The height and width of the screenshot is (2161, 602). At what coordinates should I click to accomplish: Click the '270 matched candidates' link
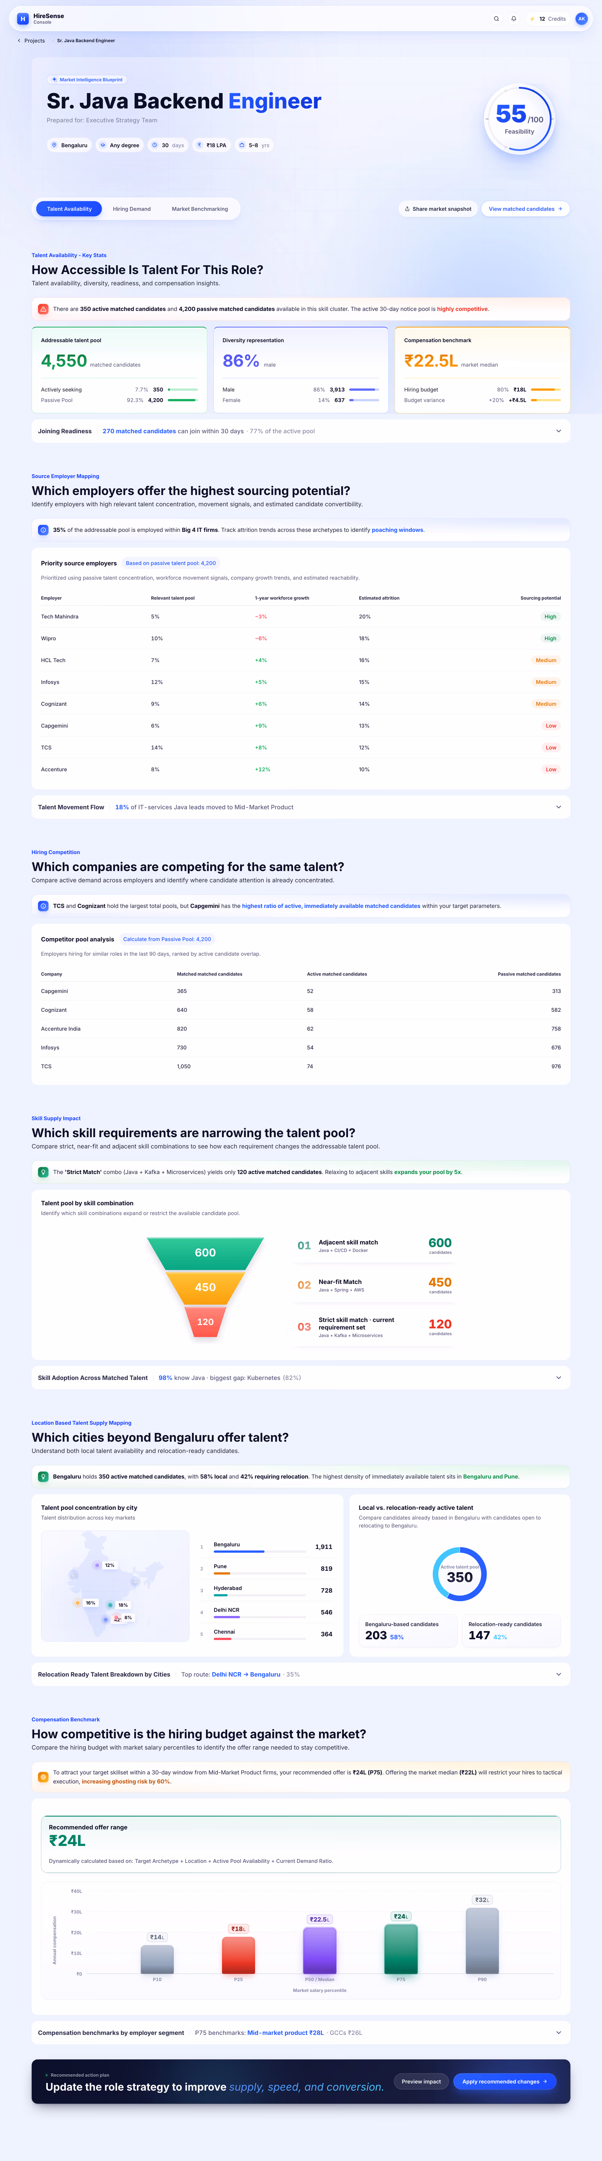coord(139,431)
